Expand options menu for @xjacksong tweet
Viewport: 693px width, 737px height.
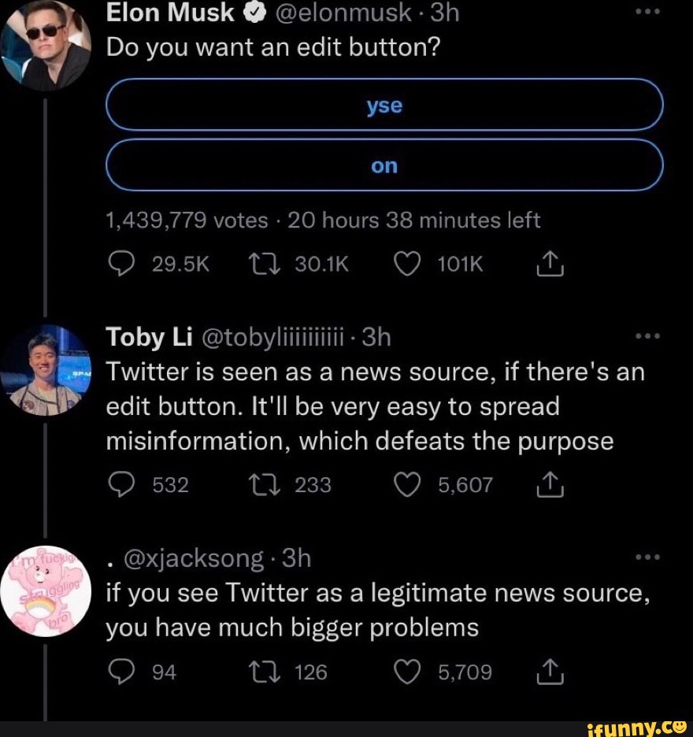648,557
